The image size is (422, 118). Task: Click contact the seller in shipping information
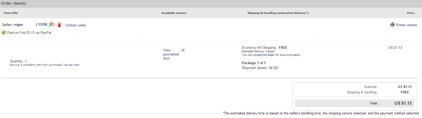click(x=264, y=55)
